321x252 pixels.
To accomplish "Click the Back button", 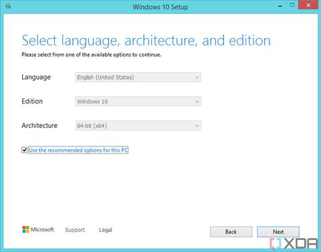I will click(231, 232).
